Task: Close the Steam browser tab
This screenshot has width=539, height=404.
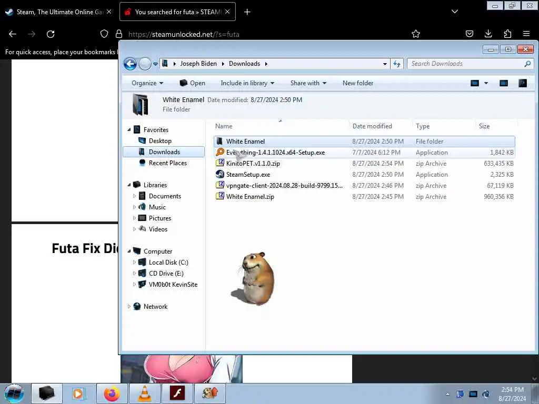Action: coord(109,12)
